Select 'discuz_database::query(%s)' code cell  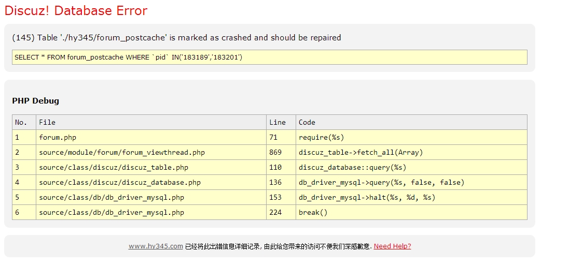[412, 167]
